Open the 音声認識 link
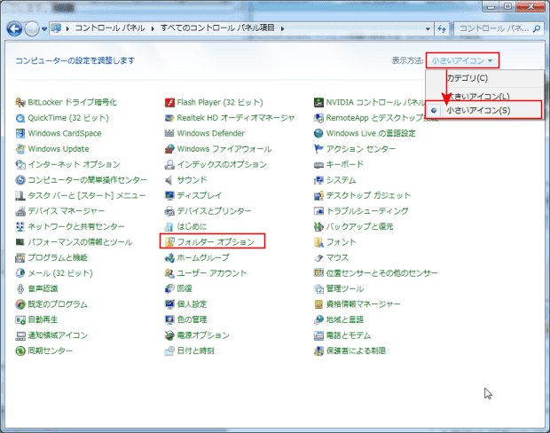Screen dimensions: 550x433 pos(43,288)
